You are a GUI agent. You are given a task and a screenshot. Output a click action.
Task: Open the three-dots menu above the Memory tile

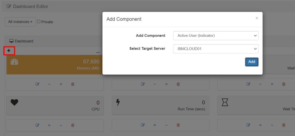click(x=98, y=52)
